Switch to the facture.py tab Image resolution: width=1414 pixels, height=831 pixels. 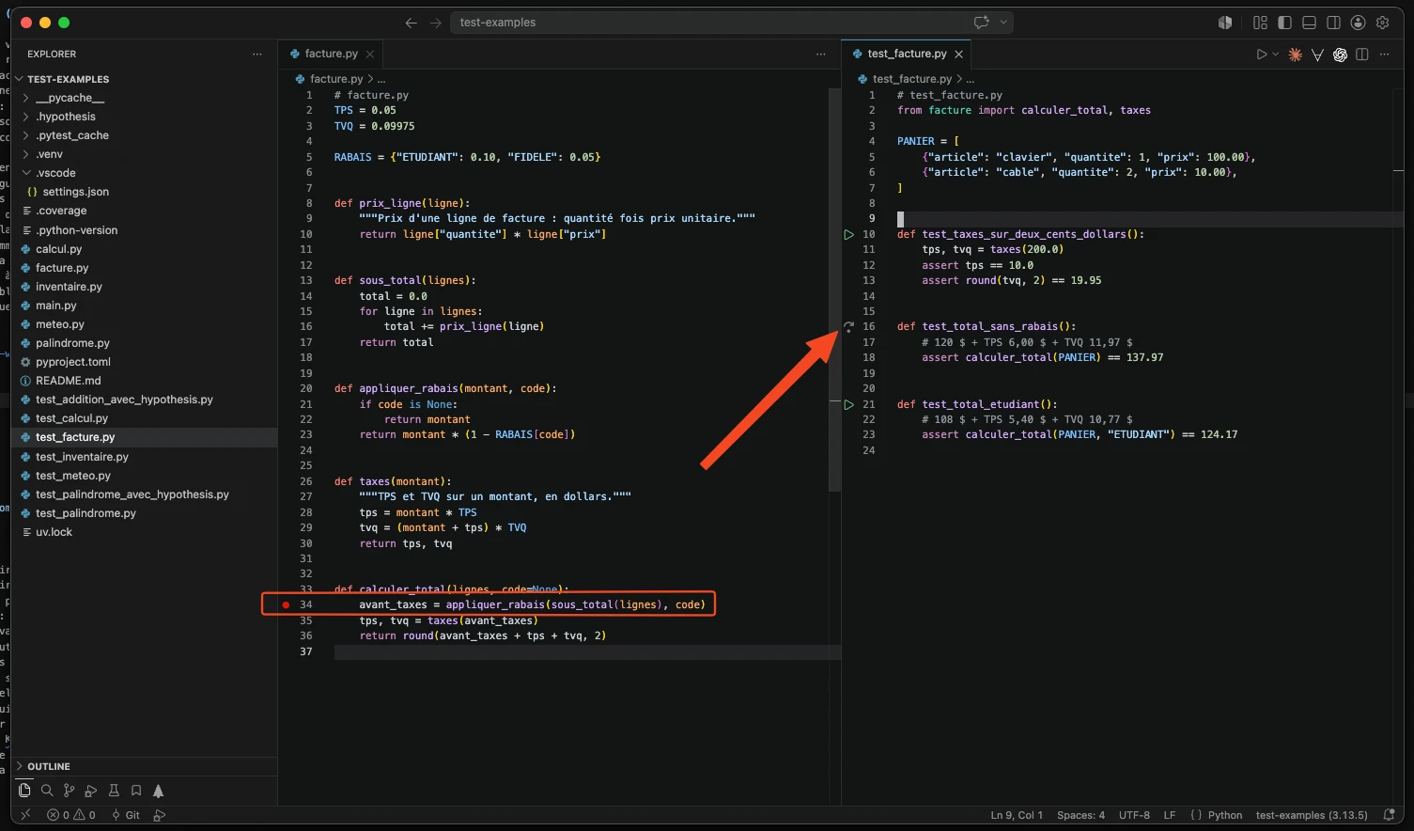pyautogui.click(x=331, y=54)
